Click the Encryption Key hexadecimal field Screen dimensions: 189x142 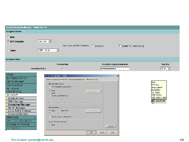point(115,69)
